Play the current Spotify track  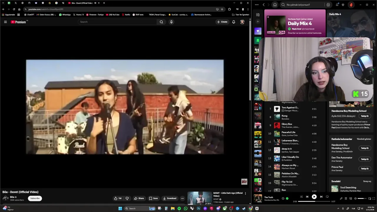pos(314,197)
